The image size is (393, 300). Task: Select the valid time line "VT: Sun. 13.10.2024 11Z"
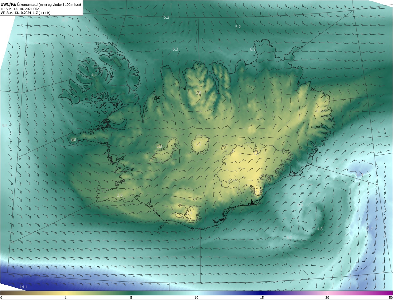[x=19, y=13]
